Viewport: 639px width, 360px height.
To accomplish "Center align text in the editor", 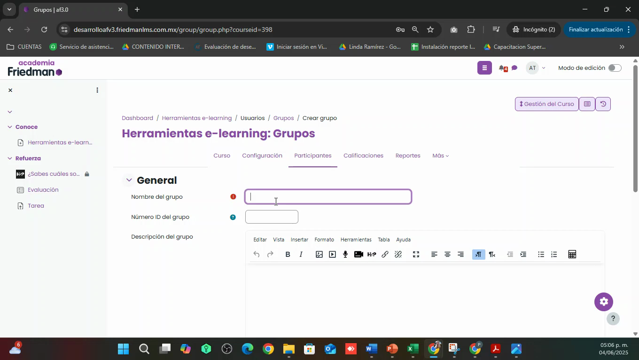I will point(447,255).
